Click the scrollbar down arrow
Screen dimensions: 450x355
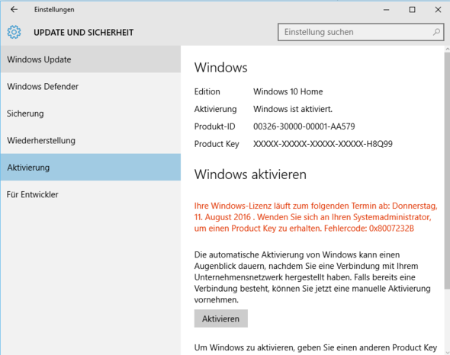click(x=447, y=352)
